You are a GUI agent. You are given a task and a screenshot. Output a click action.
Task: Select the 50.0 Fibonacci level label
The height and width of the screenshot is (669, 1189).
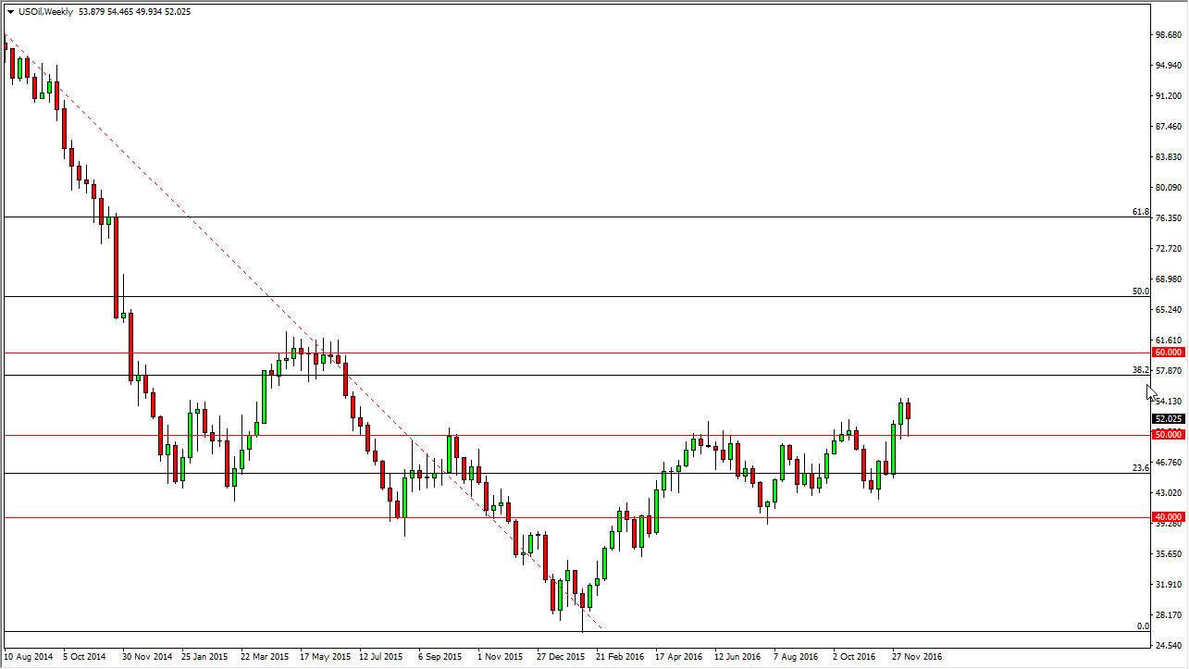pos(1140,291)
